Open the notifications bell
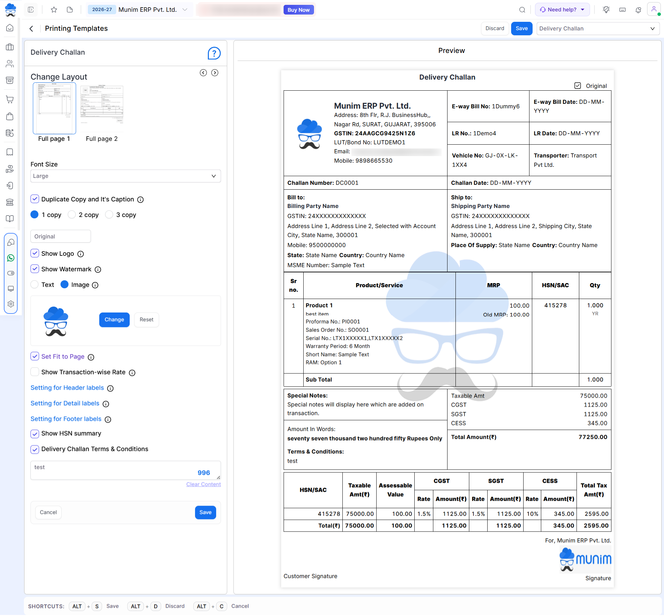664x616 pixels. click(x=638, y=10)
